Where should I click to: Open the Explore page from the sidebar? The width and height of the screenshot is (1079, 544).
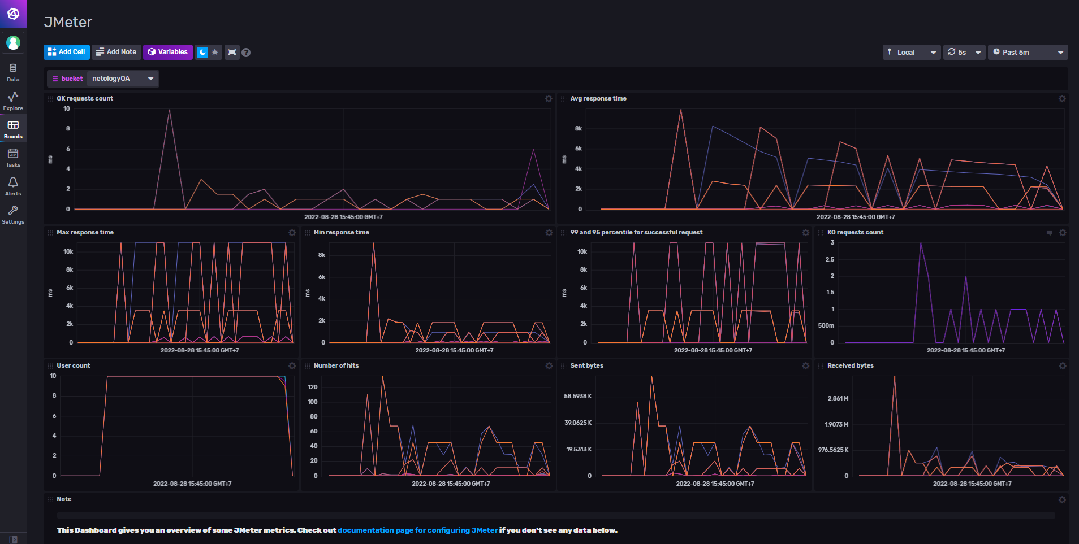tap(13, 101)
